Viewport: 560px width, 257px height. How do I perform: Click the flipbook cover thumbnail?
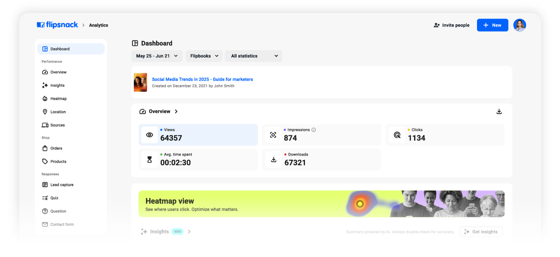tap(140, 82)
